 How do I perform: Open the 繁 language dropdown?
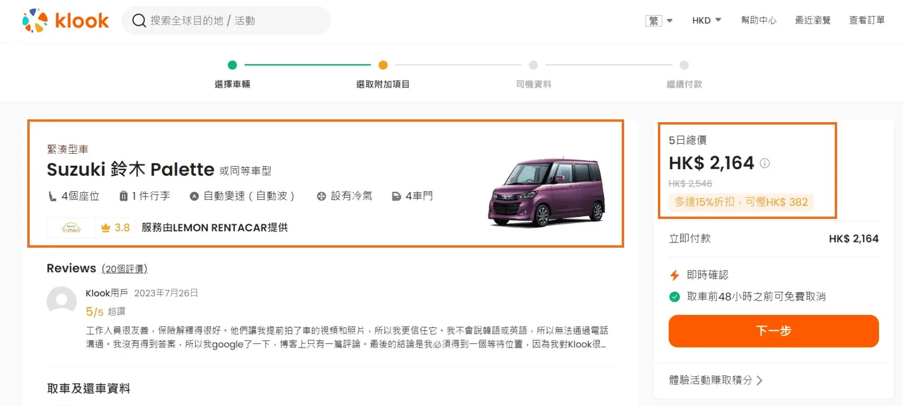coord(659,21)
